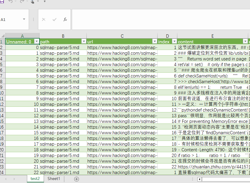Click url cell in row 2

[122, 47]
